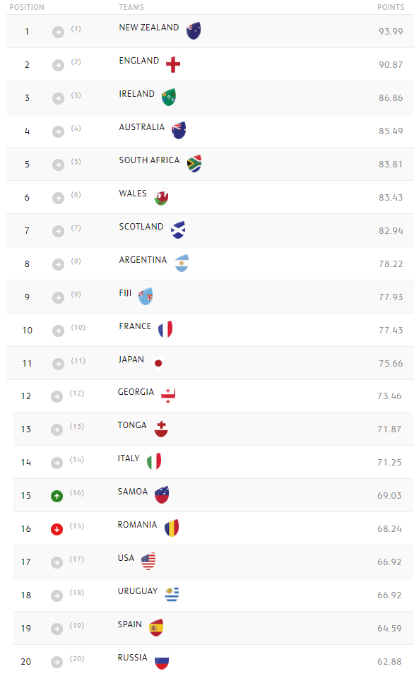Screen dimensions: 414x688
Task: Open the FRANCE team name link
Action: 135,326
